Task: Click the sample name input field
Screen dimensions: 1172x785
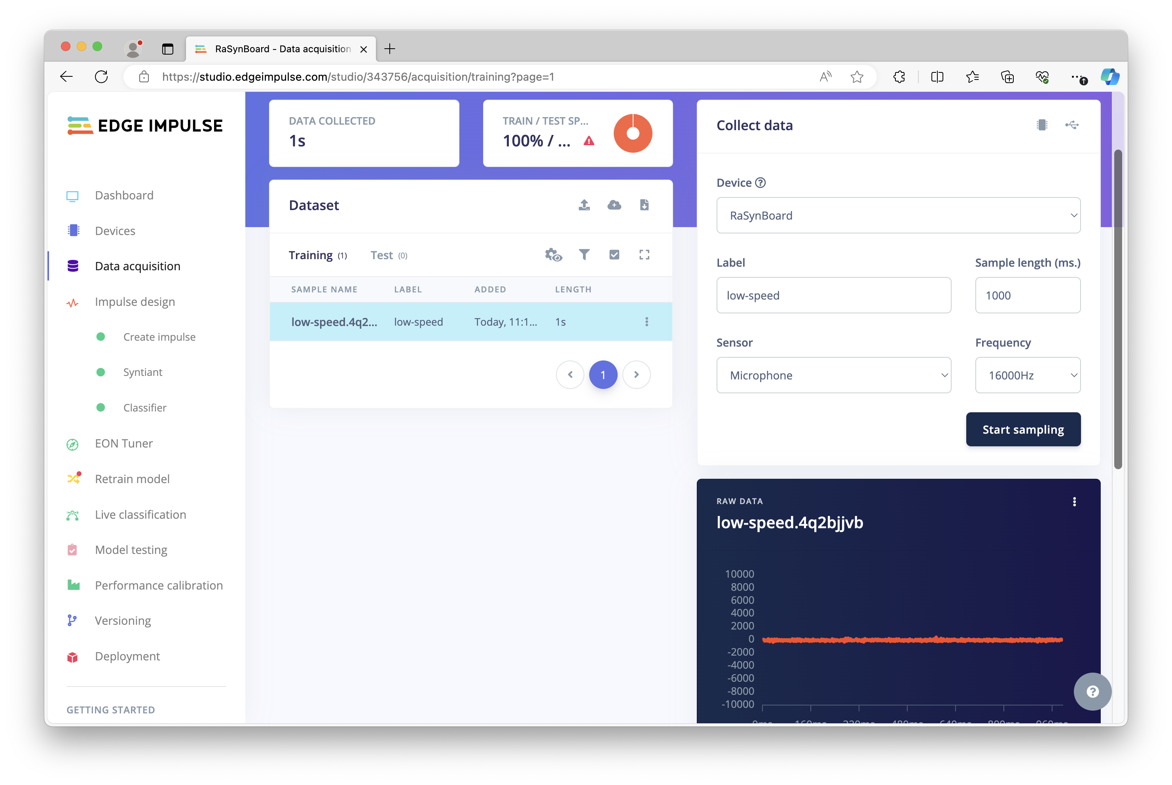Action: tap(832, 294)
